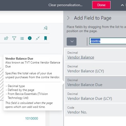Image resolution: width=126 pixels, height=126 pixels.
Task: Click the collapse page arrows icon
Action: coord(38,38)
